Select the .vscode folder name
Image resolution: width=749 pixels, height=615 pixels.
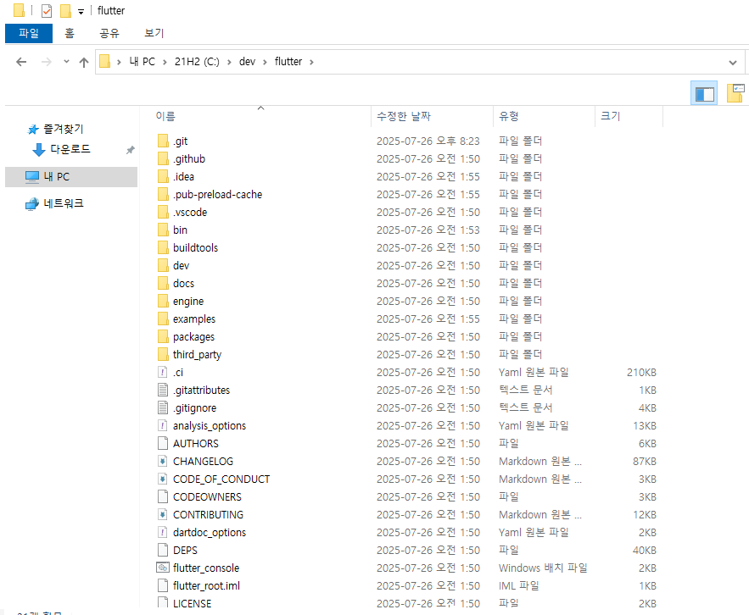coord(190,213)
